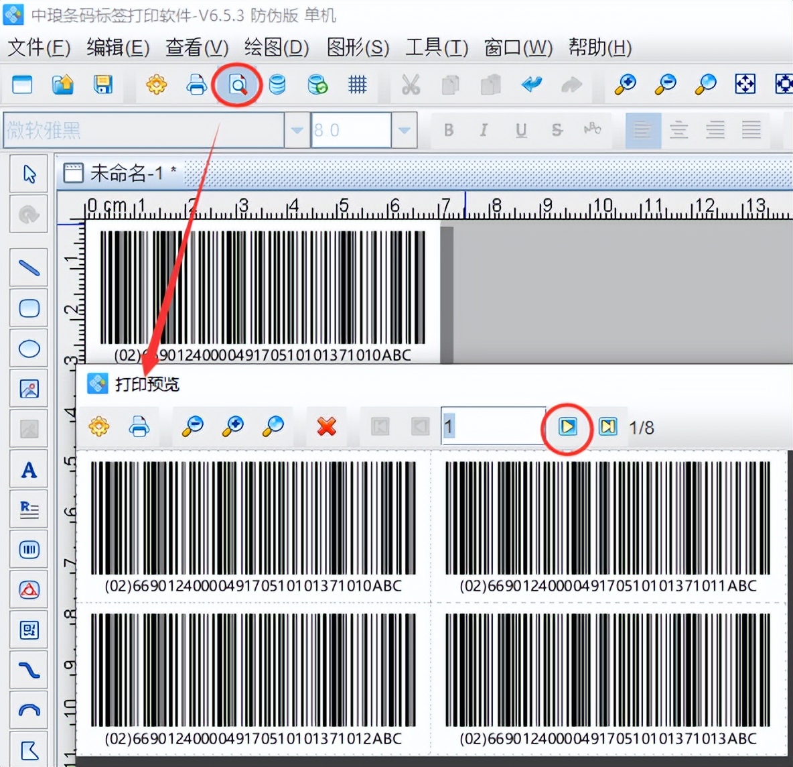This screenshot has height=767, width=793.
Task: Select justified text alignment
Action: tap(751, 131)
